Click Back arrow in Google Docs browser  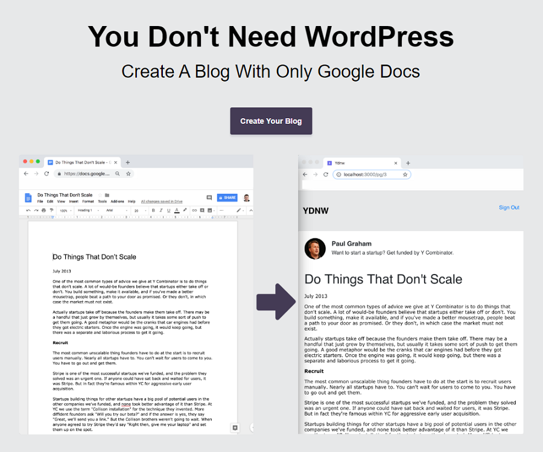coord(26,174)
